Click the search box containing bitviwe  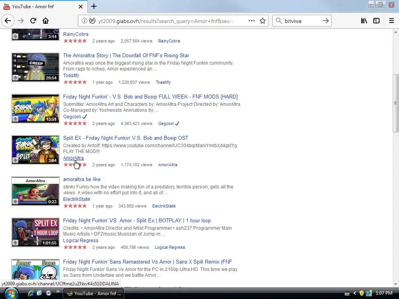click(x=302, y=21)
